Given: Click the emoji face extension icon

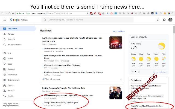Looking at the screenshot, I should [165, 13].
